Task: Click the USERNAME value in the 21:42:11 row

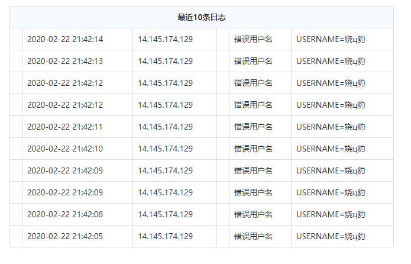Action: coord(331,127)
